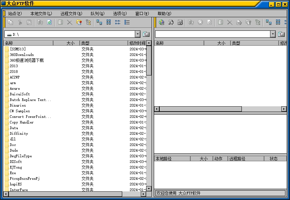The image size is (290, 200).
Task: Click the queue 状态 column header
Action: [275, 159]
